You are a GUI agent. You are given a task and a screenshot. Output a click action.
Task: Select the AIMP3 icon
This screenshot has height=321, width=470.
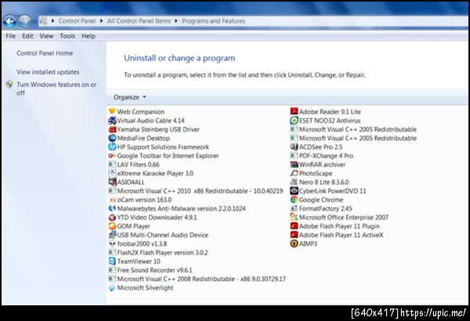click(x=294, y=243)
